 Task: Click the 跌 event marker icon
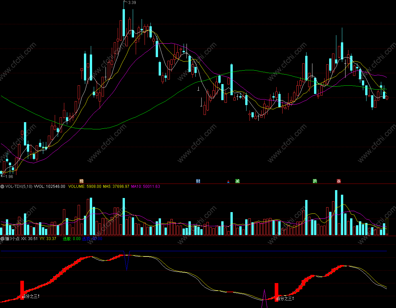click(x=315, y=181)
